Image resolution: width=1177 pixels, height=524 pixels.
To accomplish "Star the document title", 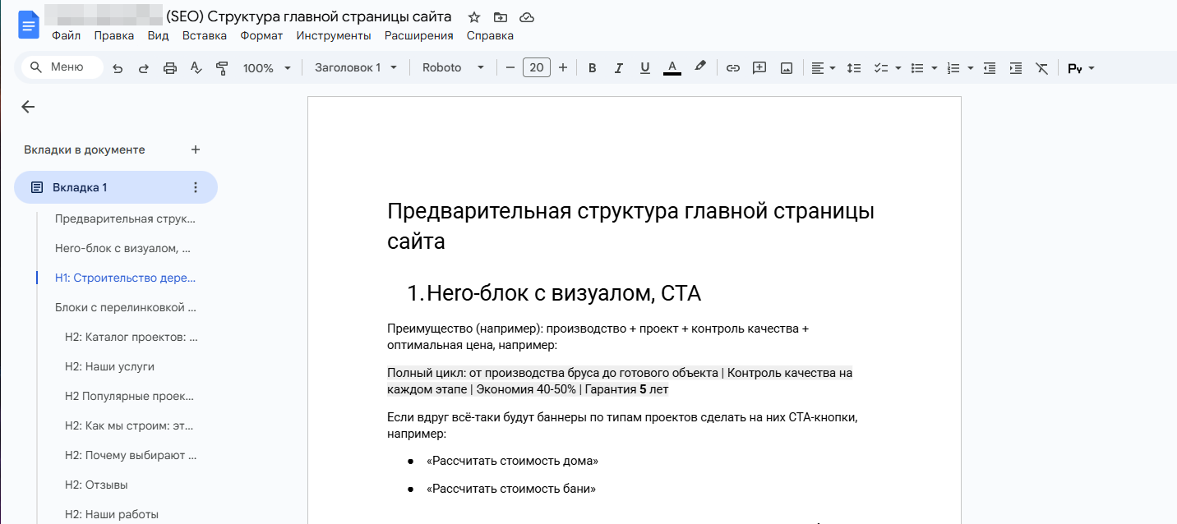I will coord(473,17).
